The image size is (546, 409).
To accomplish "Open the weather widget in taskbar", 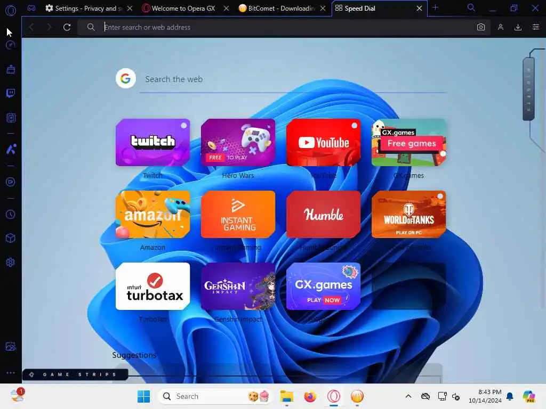I will [17, 396].
